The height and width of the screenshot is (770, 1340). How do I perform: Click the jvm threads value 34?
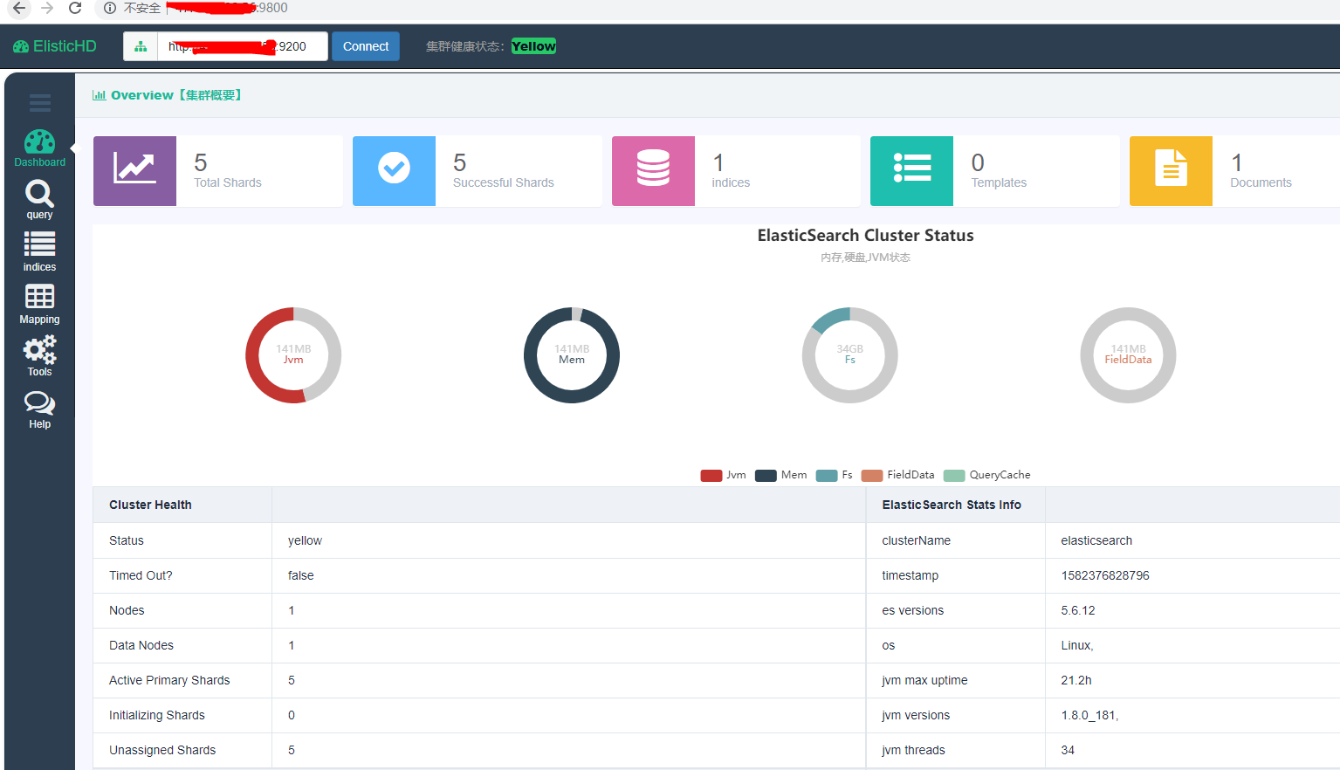[1068, 750]
